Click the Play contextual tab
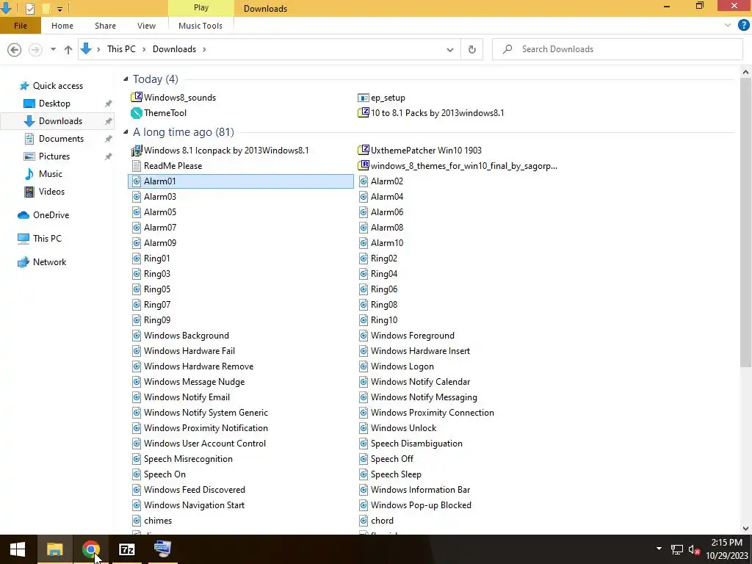Image resolution: width=752 pixels, height=564 pixels. 201,7
